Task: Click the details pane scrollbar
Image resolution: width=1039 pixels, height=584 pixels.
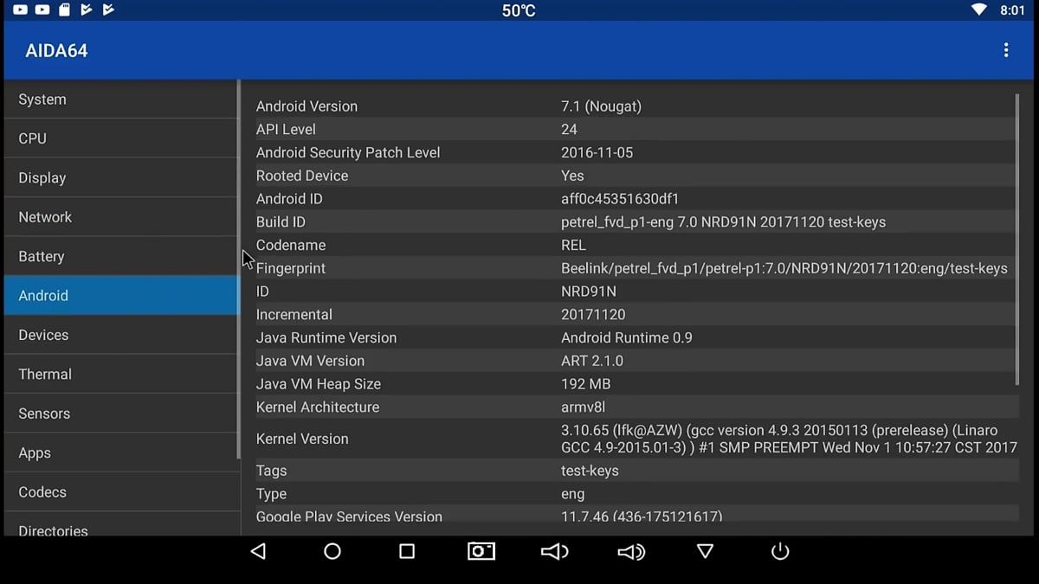Action: pos(1017,240)
